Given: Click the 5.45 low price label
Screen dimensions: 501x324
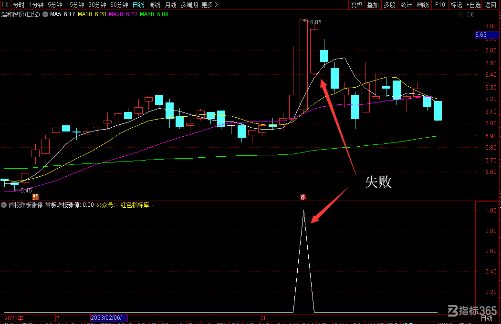Looking at the screenshot, I should [26, 191].
